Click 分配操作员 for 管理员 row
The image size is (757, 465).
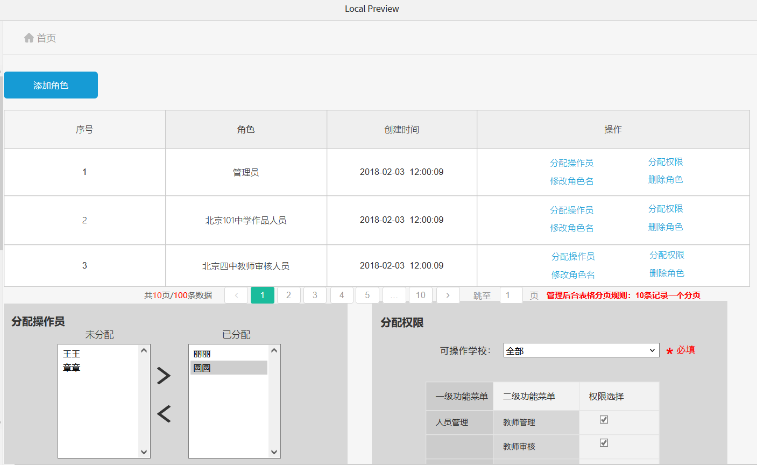pos(571,163)
